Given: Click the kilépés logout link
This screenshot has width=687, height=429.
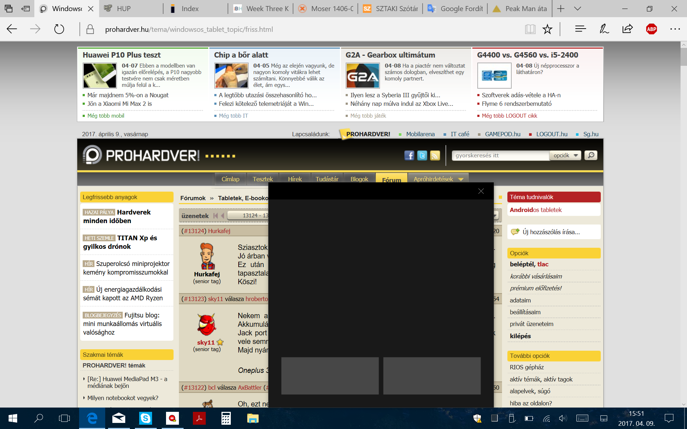Looking at the screenshot, I should point(520,336).
